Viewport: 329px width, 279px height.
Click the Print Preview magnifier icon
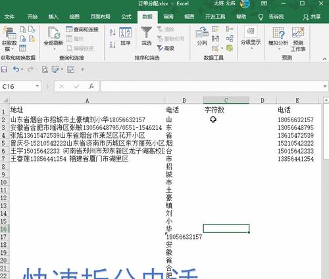point(45,70)
